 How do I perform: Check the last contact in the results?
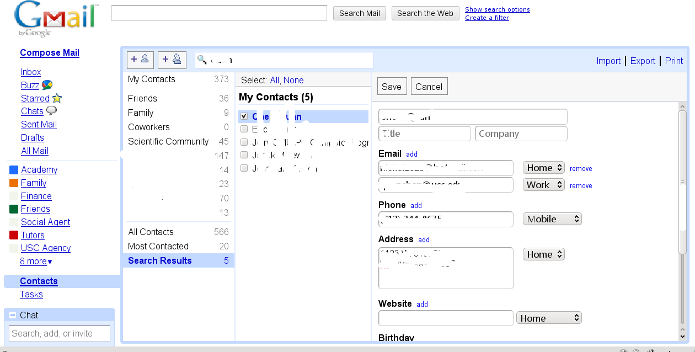(x=243, y=168)
